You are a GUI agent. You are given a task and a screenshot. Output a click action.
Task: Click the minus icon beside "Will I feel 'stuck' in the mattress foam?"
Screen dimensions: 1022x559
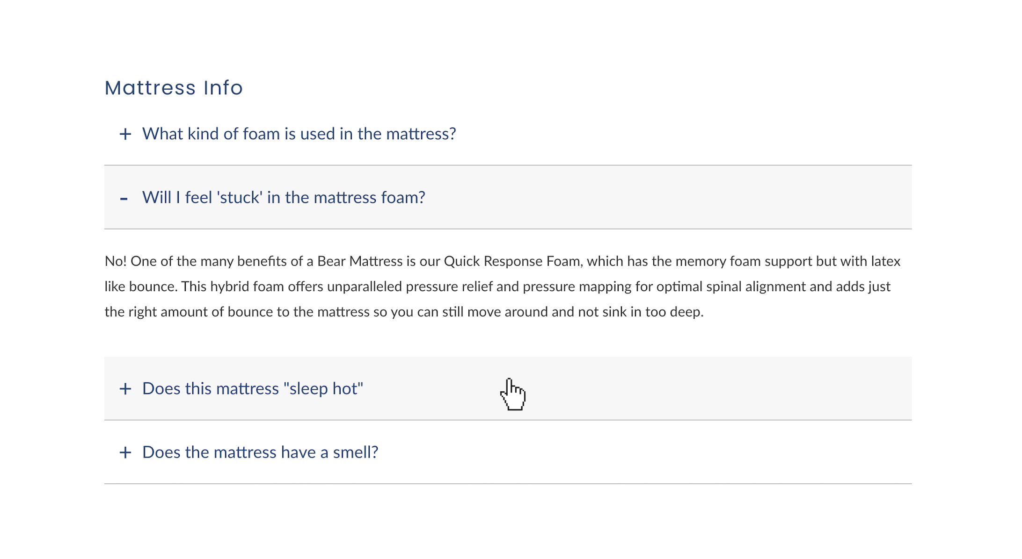point(125,198)
